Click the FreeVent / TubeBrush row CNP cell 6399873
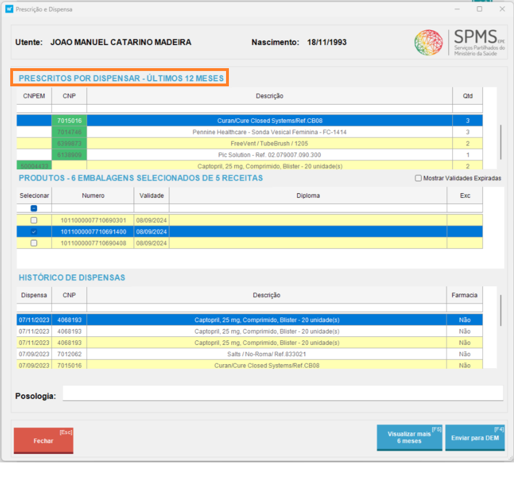This screenshot has height=480, width=514. coord(69,143)
